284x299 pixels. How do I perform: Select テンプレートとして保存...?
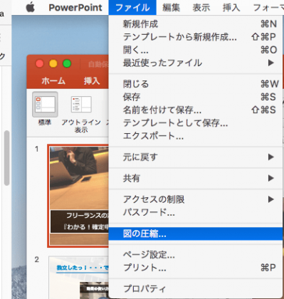point(196,123)
